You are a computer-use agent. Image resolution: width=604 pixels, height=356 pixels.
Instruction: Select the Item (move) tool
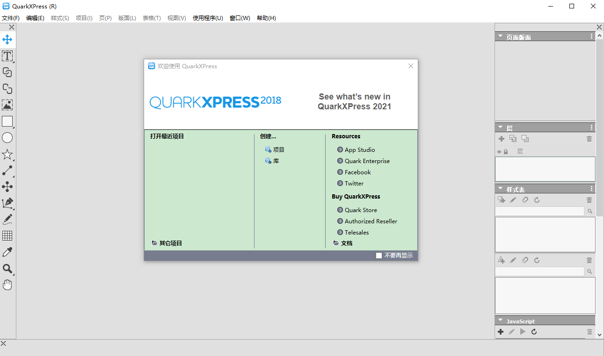click(x=7, y=39)
